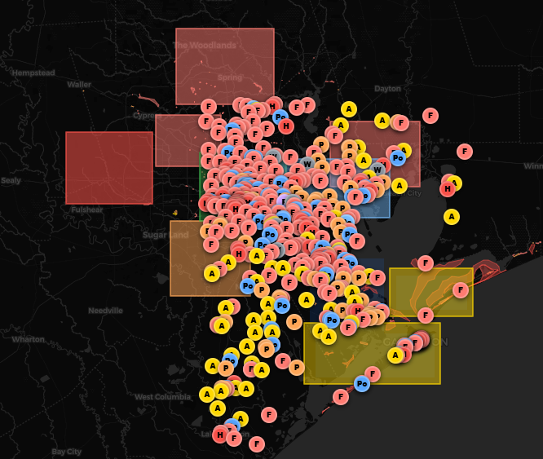Viewport: 543px width, 459px height.
Task: Click yellow A marker inside Galveston yellow rectangle
Action: [395, 355]
